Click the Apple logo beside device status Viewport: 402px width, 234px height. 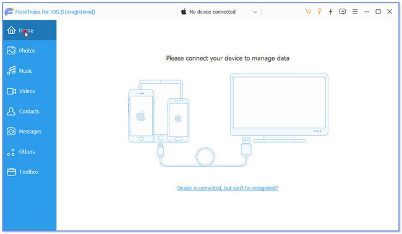[x=184, y=12]
